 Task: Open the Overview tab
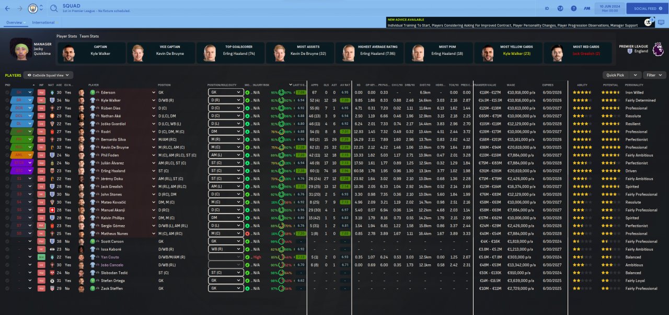[16, 22]
